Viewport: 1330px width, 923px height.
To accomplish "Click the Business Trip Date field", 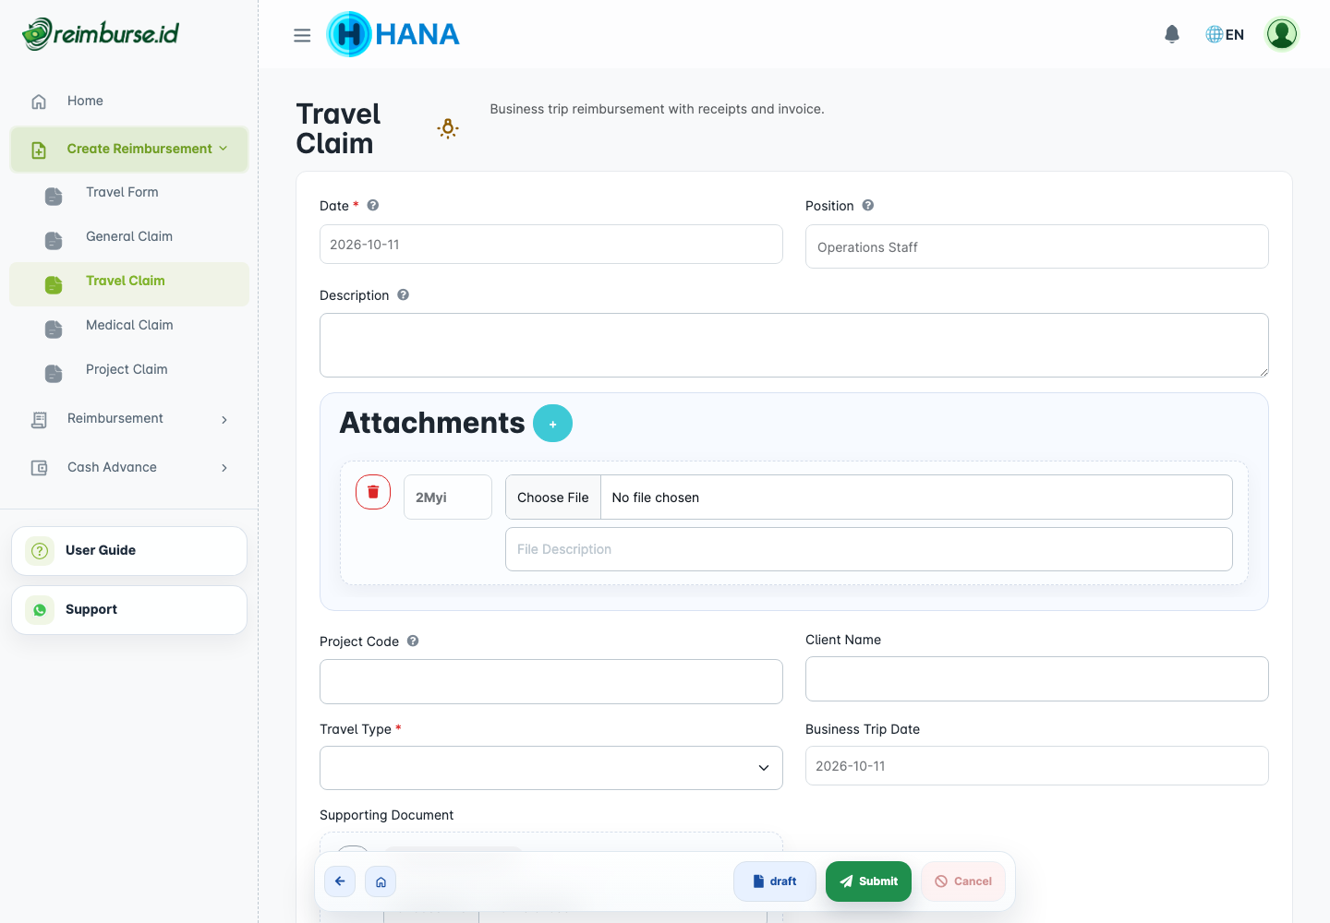I will coord(1037,766).
